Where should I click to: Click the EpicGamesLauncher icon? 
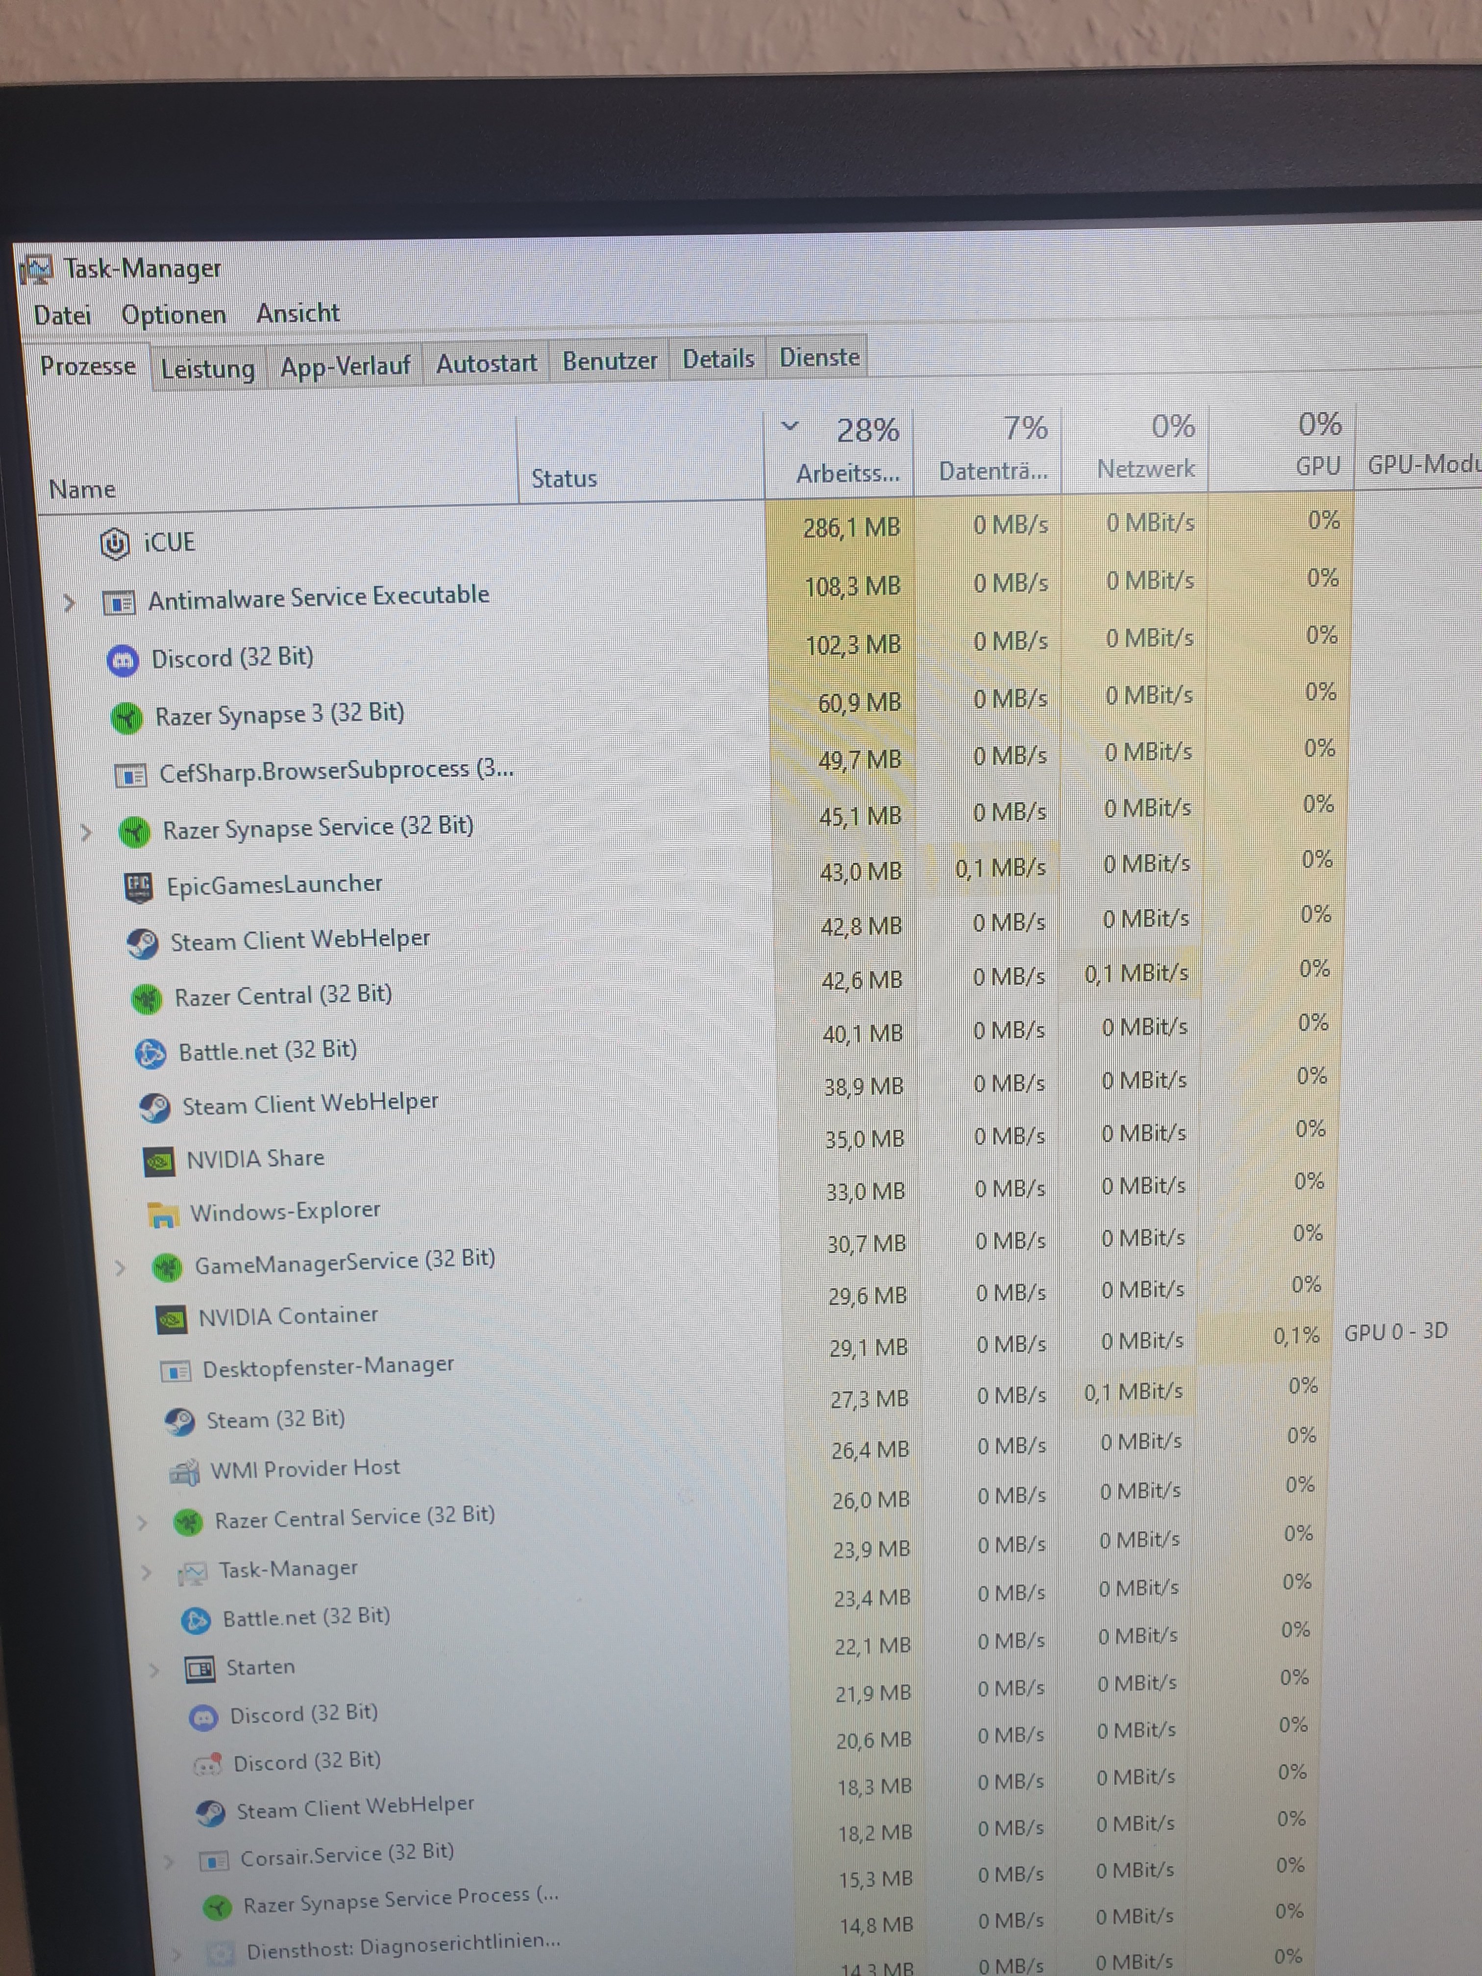point(139,887)
